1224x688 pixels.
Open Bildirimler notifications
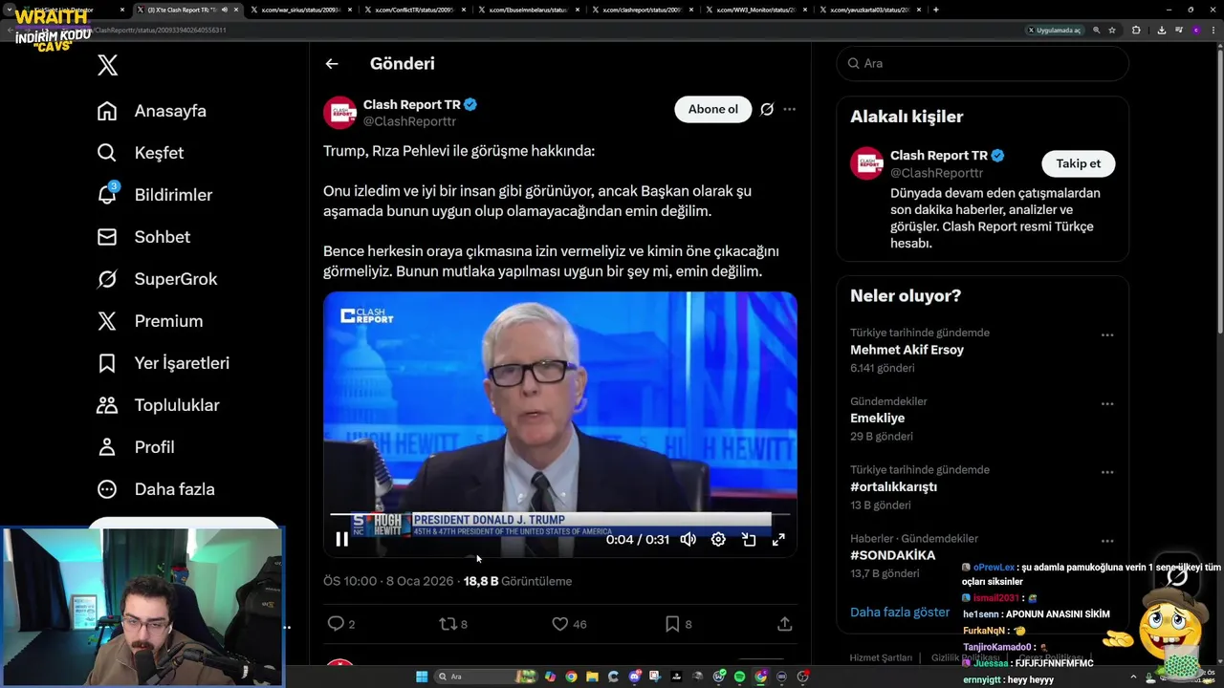click(x=155, y=195)
